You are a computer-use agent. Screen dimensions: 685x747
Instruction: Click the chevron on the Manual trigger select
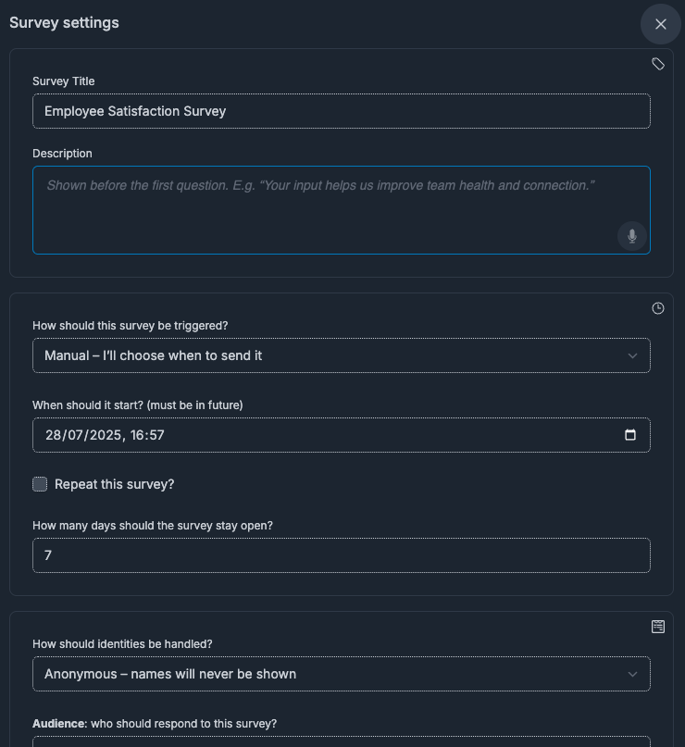632,355
